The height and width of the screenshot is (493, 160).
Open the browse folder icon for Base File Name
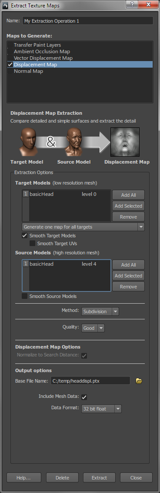pyautogui.click(x=139, y=381)
